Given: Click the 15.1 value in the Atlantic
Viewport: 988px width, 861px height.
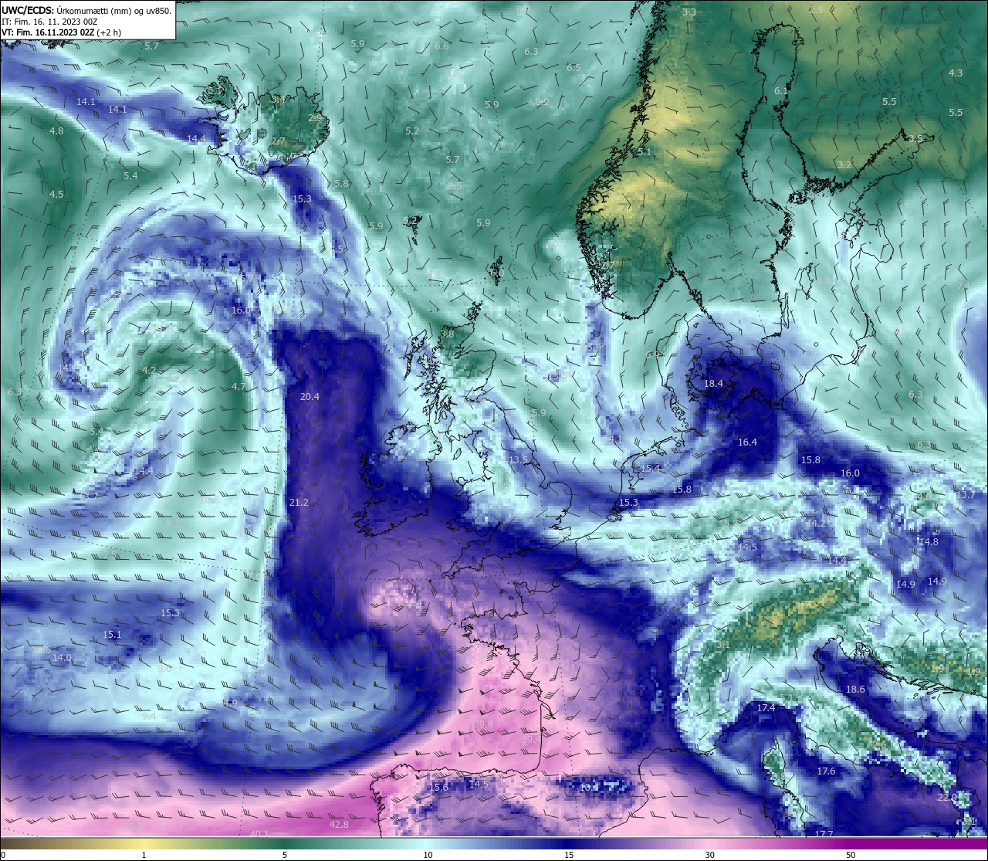Looking at the screenshot, I should coord(112,635).
